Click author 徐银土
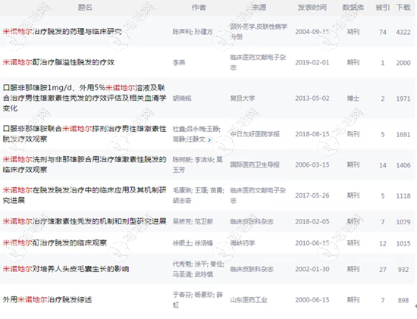 pos(182,243)
